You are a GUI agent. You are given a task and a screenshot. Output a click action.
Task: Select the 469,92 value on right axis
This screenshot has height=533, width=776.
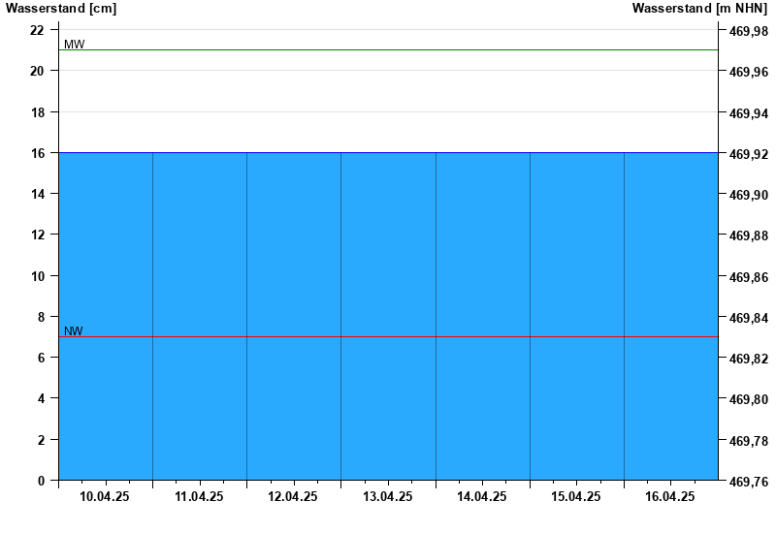click(x=748, y=154)
